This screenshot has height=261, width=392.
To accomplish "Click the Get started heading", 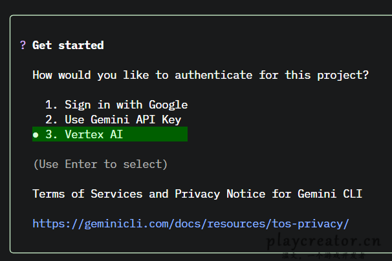I will 68,45.
